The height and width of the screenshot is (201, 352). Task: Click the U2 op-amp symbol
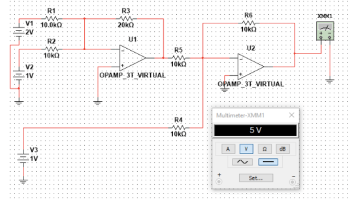tap(251, 66)
